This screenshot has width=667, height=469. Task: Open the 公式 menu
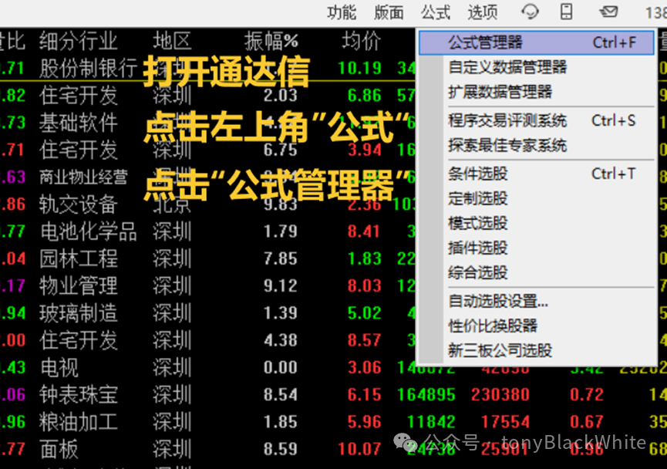tap(435, 12)
